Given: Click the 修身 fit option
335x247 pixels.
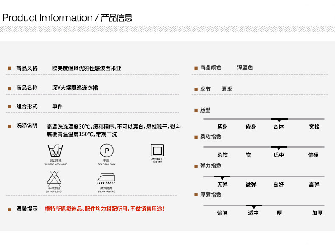Looking at the screenshot, I should [251, 126].
